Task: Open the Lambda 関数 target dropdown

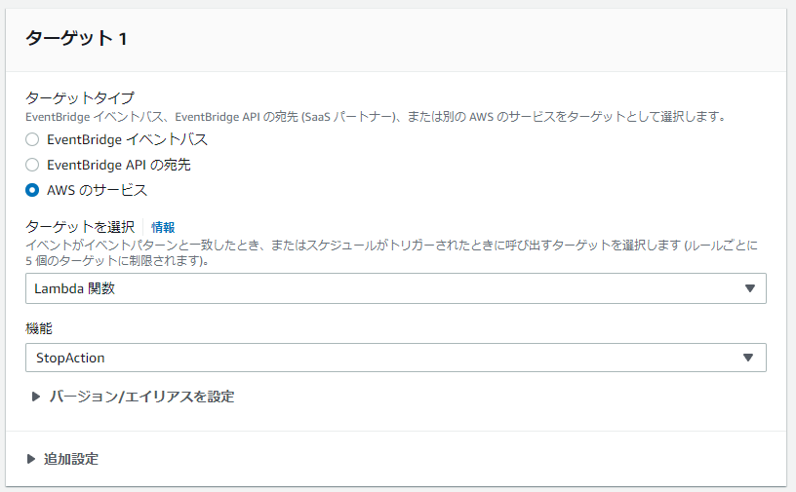Action: [x=395, y=288]
